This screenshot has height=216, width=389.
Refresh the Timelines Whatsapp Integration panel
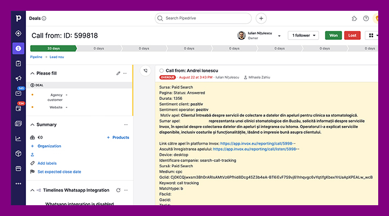pyautogui.click(x=118, y=190)
